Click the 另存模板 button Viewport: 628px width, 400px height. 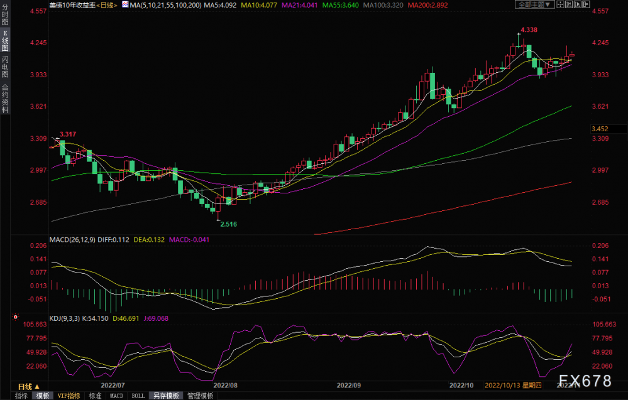166,396
